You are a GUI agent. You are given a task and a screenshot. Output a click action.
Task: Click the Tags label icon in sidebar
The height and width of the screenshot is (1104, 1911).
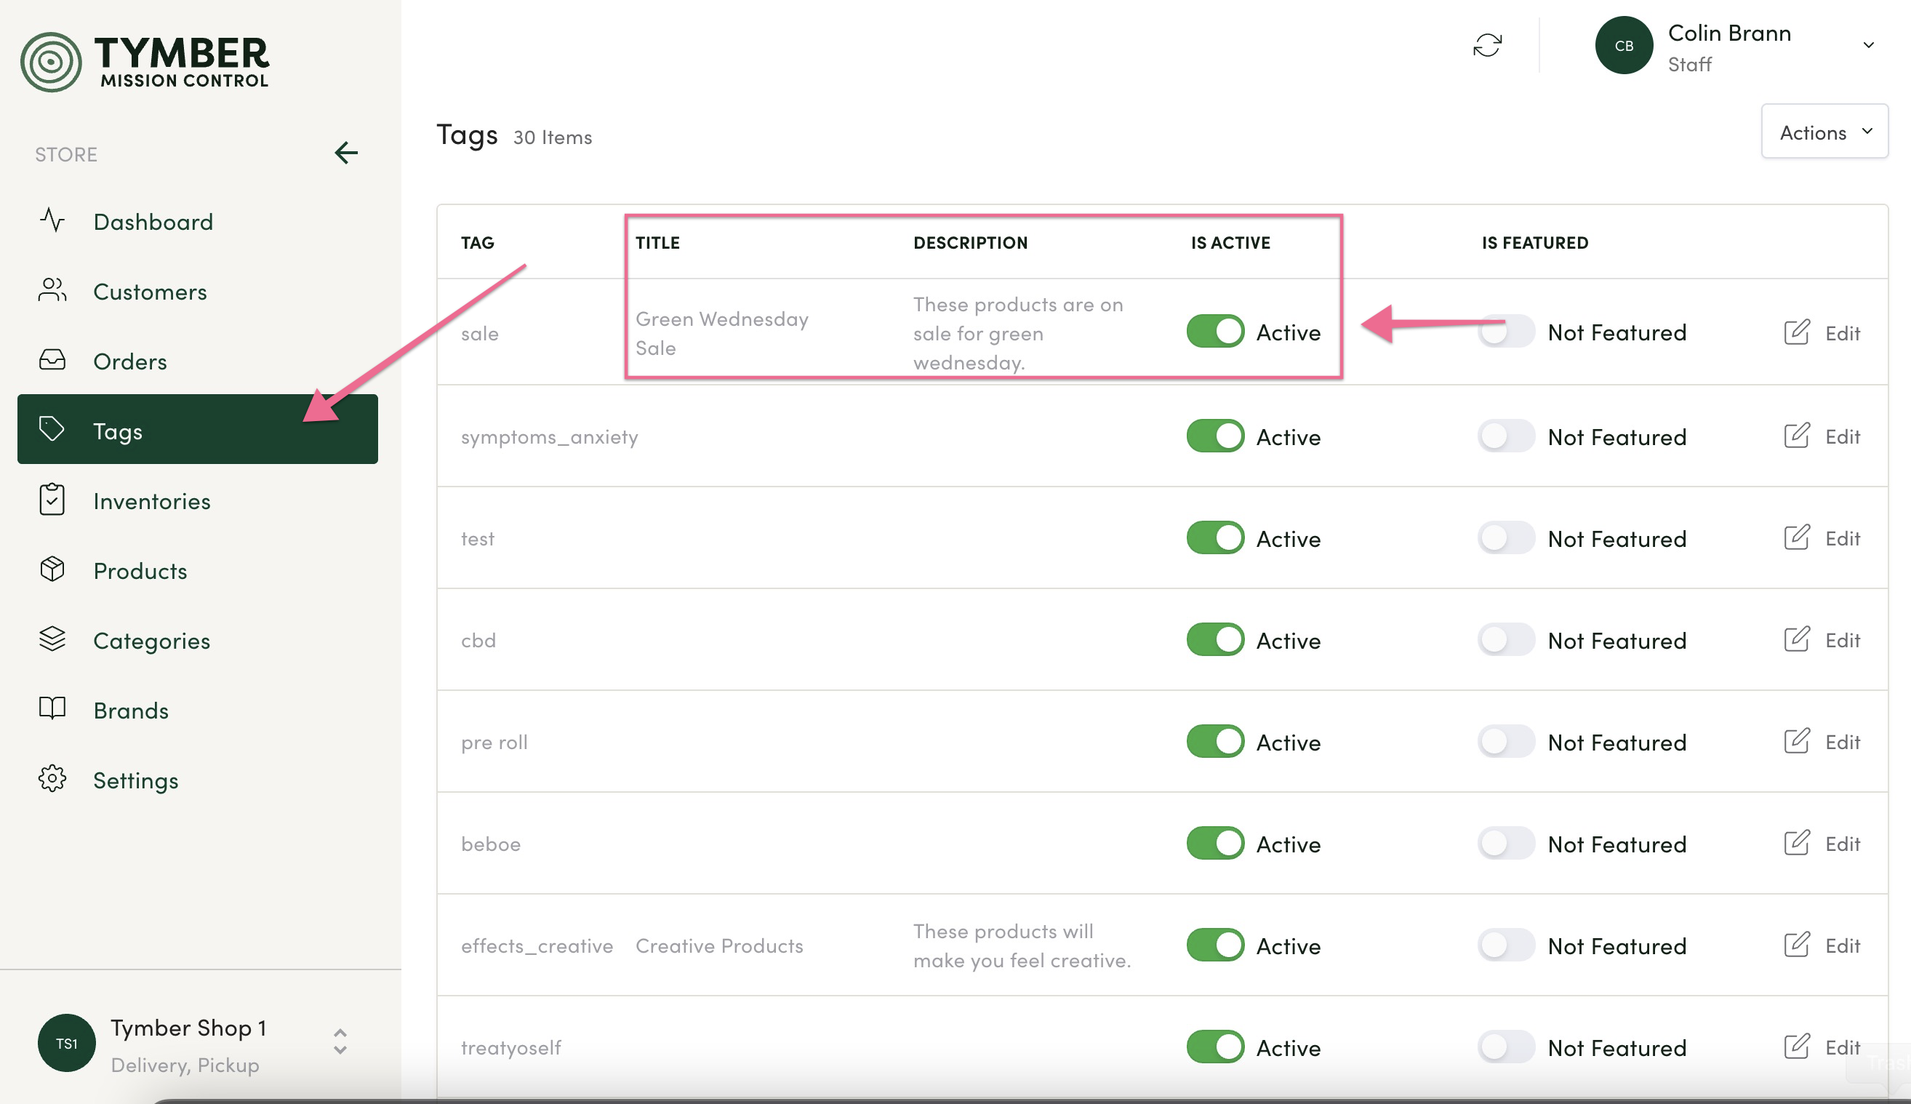(52, 429)
